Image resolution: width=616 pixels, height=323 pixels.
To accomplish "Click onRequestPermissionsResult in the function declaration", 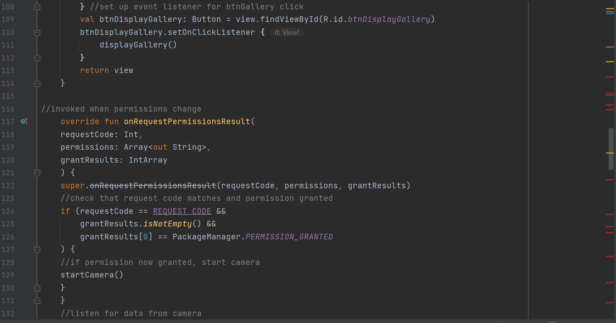I will point(187,121).
